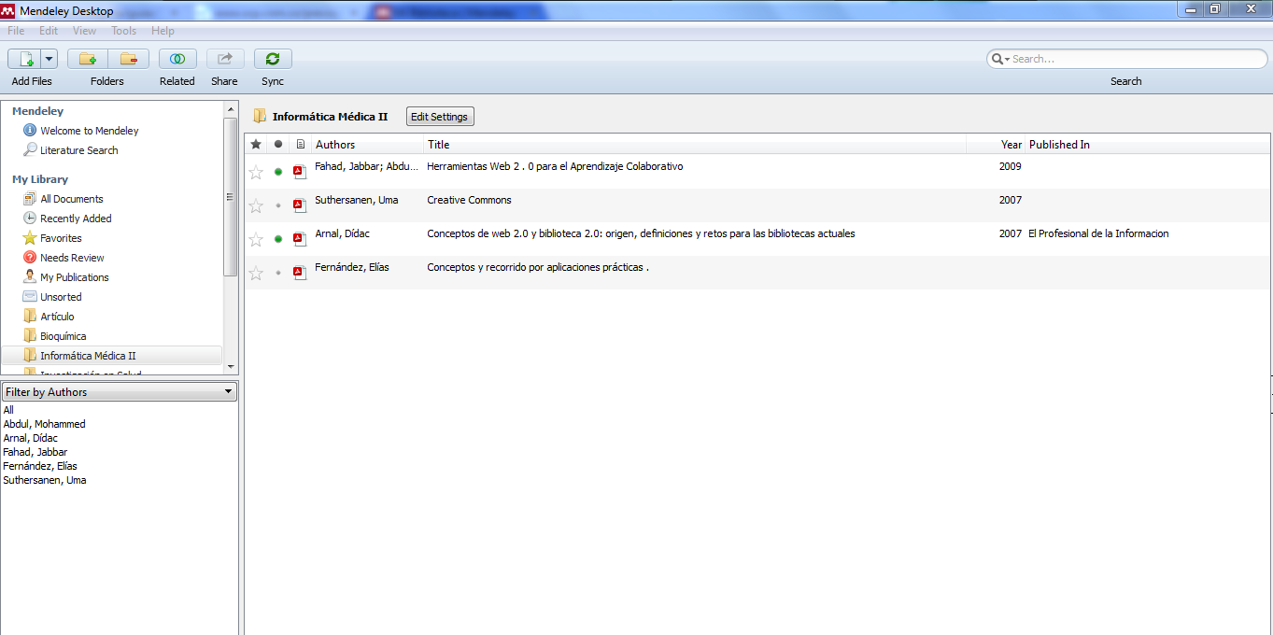Open Literature Search in the sidebar
This screenshot has width=1273, height=635.
click(x=78, y=150)
